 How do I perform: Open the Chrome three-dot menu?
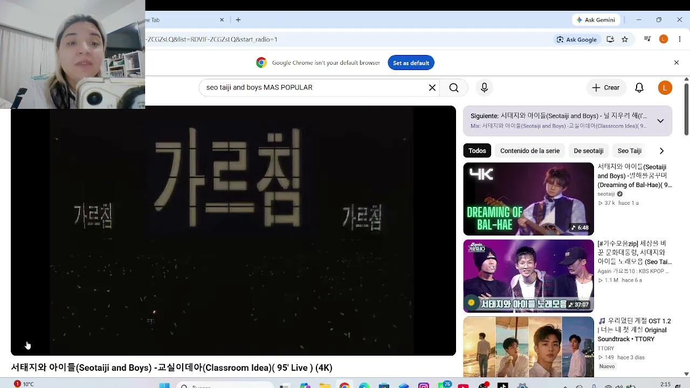click(x=679, y=39)
